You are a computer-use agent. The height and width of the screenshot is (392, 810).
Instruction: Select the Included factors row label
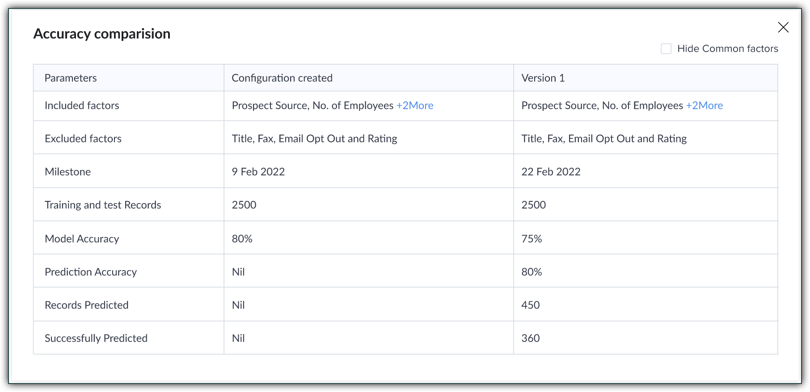coord(82,105)
